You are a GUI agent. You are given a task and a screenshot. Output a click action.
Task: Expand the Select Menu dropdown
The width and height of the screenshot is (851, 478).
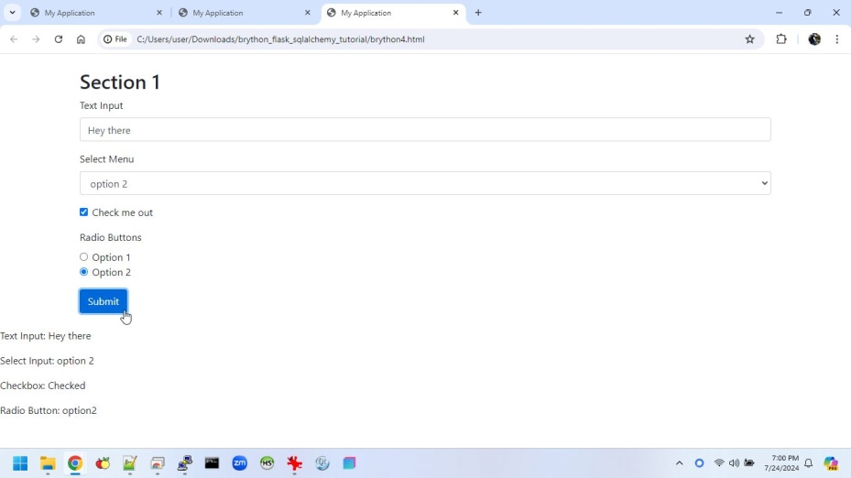(425, 183)
